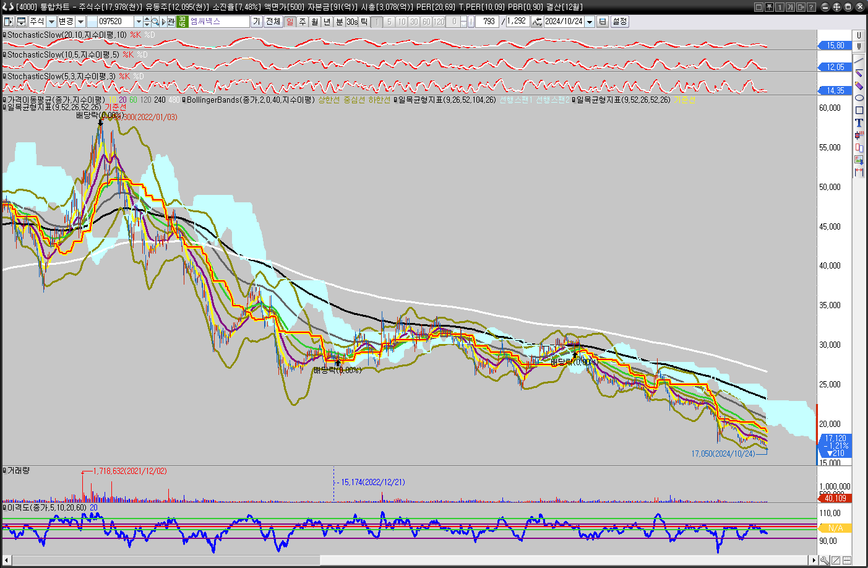The width and height of the screenshot is (868, 568).
Task: Select the rectangle drawing tool
Action: click(x=859, y=110)
